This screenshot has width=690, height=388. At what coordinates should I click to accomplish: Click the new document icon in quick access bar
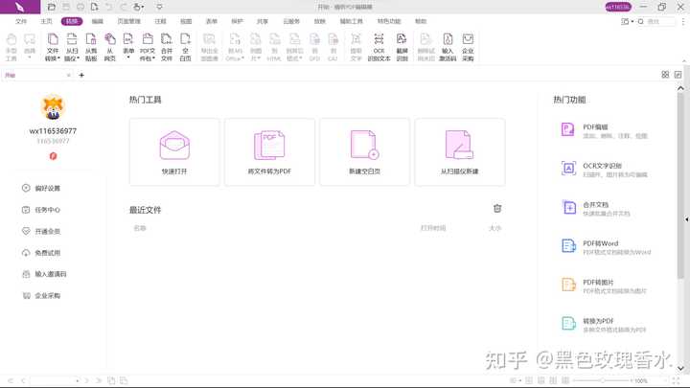point(94,7)
